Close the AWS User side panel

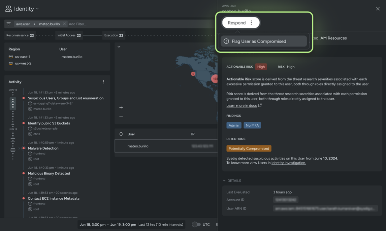click(x=378, y=9)
